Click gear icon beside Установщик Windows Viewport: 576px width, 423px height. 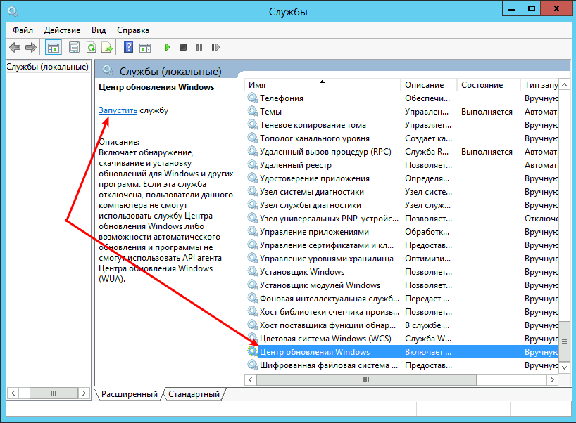click(252, 271)
